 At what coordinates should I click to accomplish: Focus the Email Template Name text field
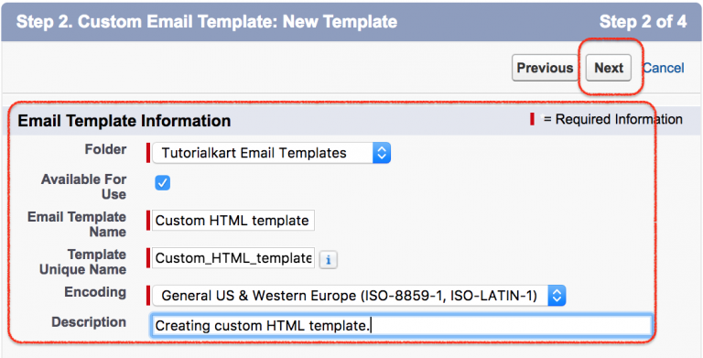[233, 221]
